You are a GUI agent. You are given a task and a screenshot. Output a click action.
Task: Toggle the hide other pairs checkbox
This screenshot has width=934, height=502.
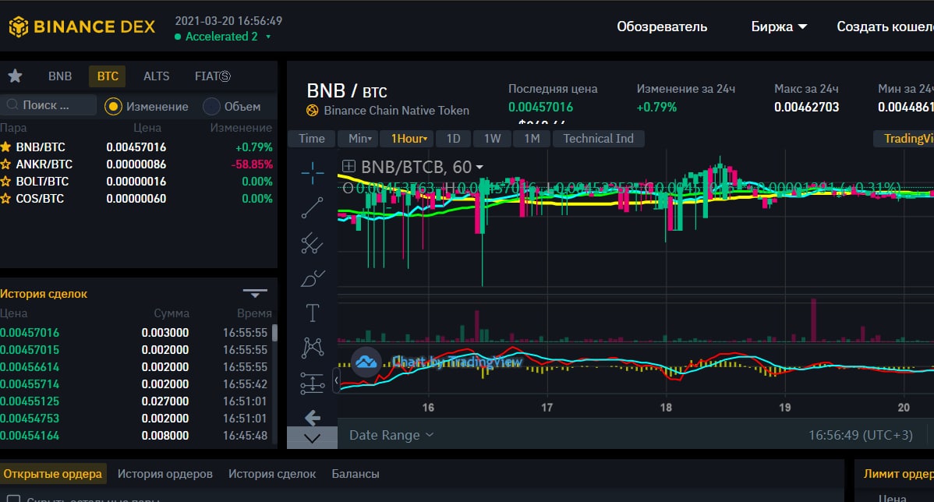[x=14, y=499]
